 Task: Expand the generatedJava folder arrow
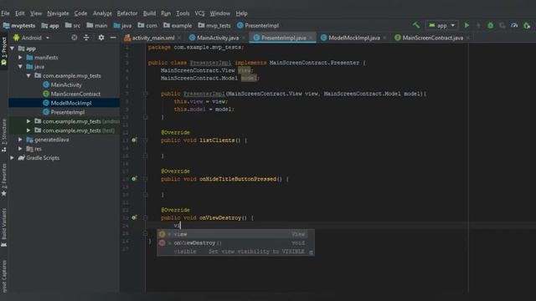tap(20, 140)
